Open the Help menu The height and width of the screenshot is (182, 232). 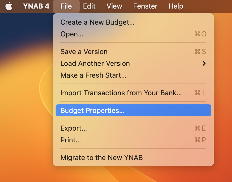click(176, 6)
